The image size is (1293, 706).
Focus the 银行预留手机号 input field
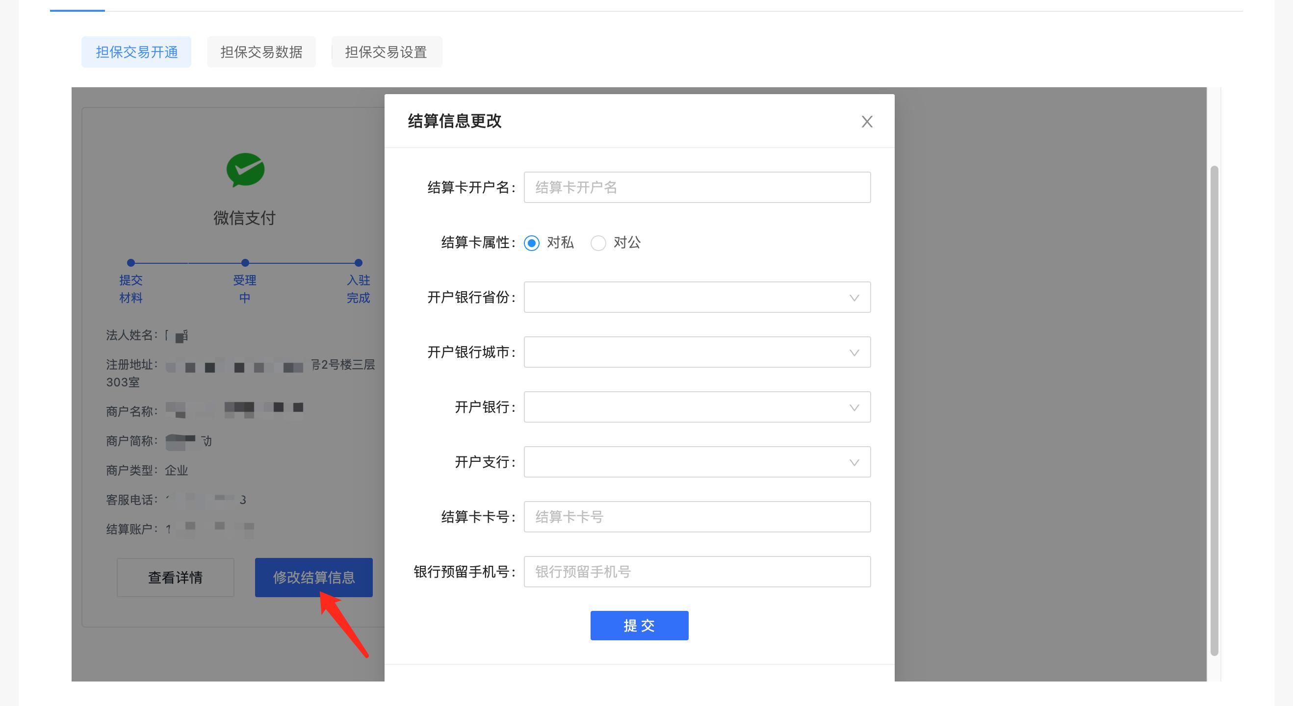point(697,572)
